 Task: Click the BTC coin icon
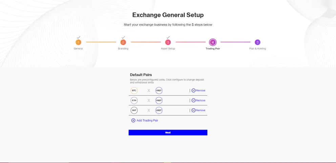134,91
